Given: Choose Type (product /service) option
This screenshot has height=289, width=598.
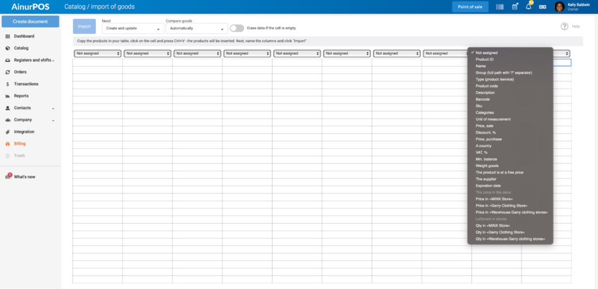Looking at the screenshot, I should pyautogui.click(x=510, y=79).
